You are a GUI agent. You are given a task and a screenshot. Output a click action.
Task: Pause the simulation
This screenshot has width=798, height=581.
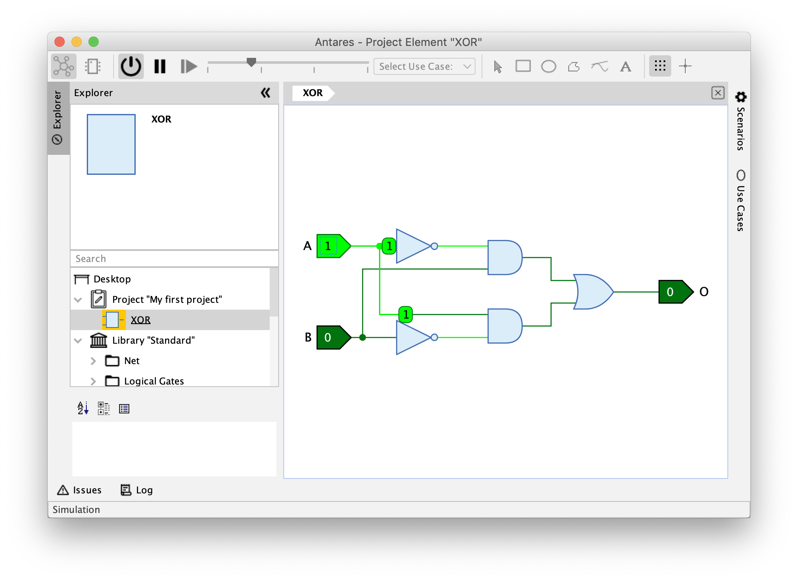(160, 66)
